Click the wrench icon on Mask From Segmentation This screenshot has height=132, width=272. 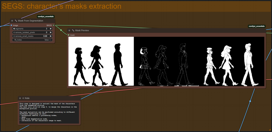point(16,21)
